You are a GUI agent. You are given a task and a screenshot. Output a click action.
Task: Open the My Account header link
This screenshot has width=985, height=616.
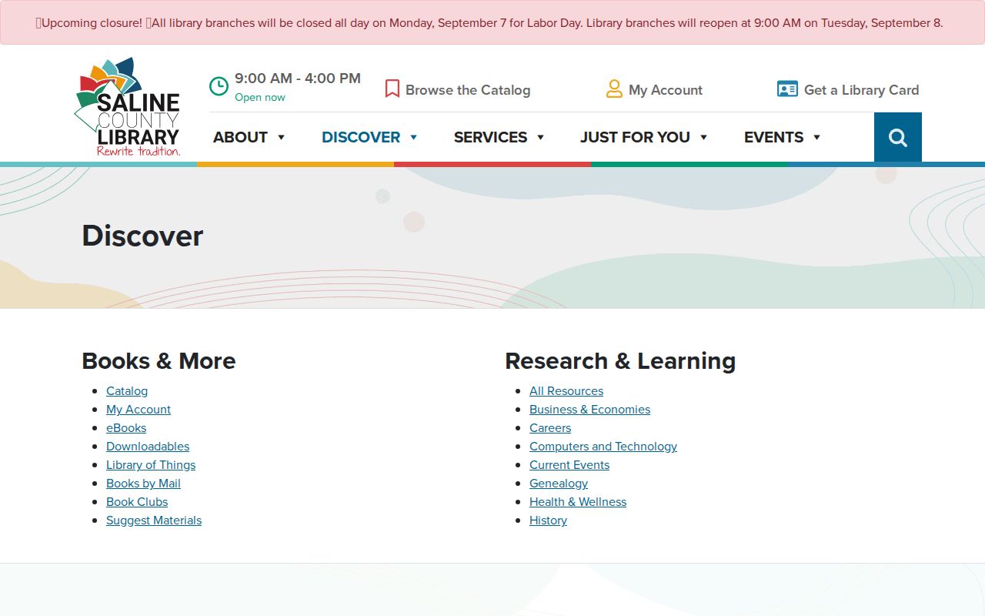(666, 90)
